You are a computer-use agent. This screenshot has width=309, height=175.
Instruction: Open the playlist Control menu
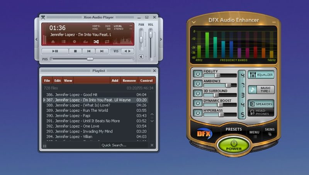146,81
